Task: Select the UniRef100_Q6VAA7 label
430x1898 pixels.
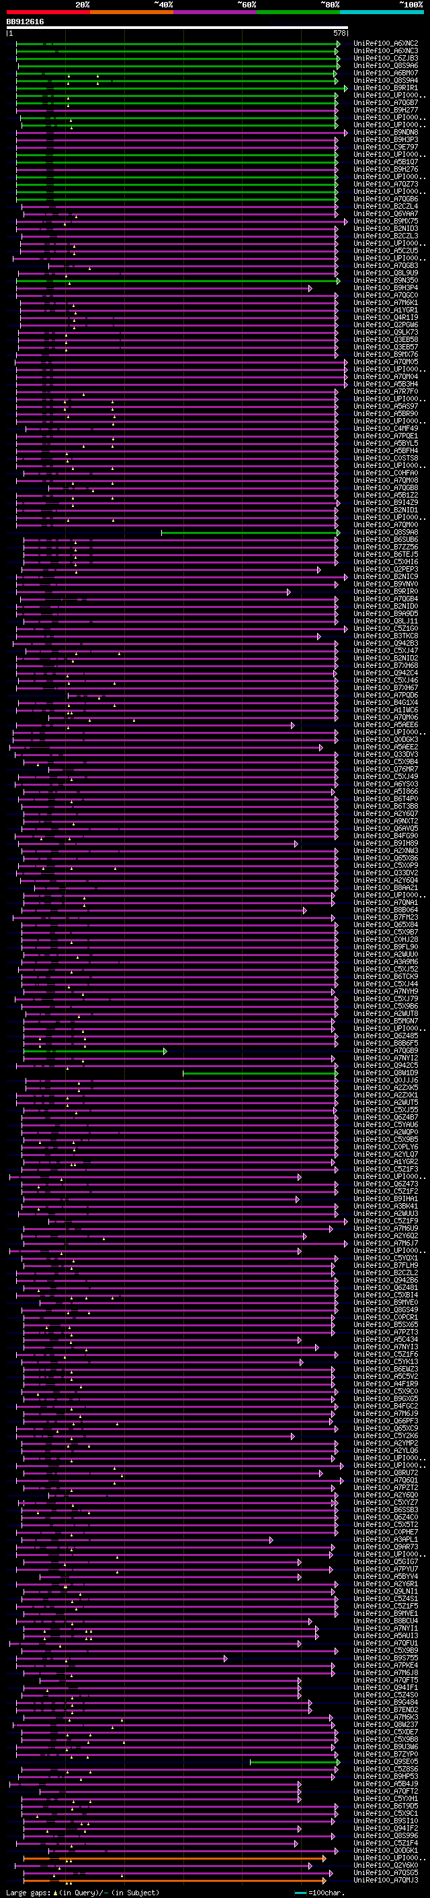Action: (x=386, y=213)
